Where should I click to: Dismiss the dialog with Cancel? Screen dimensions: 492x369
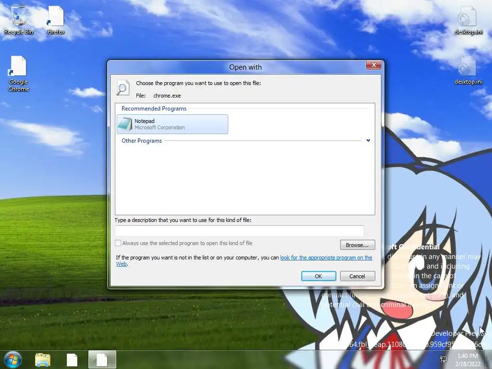[357, 276]
